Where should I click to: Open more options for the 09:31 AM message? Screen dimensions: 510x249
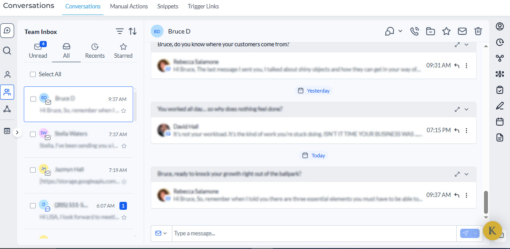tap(466, 66)
